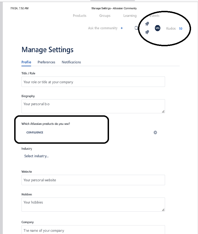Click the Company field label
The width and height of the screenshot is (198, 234).
[x=28, y=222]
